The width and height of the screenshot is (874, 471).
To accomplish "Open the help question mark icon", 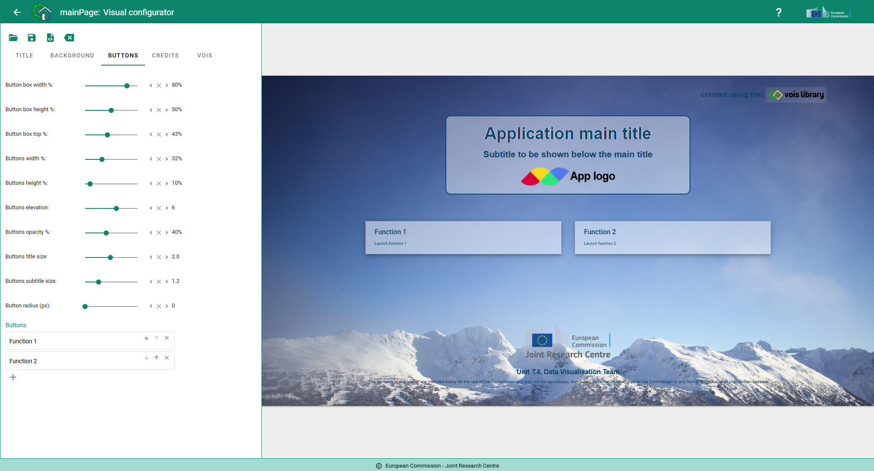I will 779,12.
